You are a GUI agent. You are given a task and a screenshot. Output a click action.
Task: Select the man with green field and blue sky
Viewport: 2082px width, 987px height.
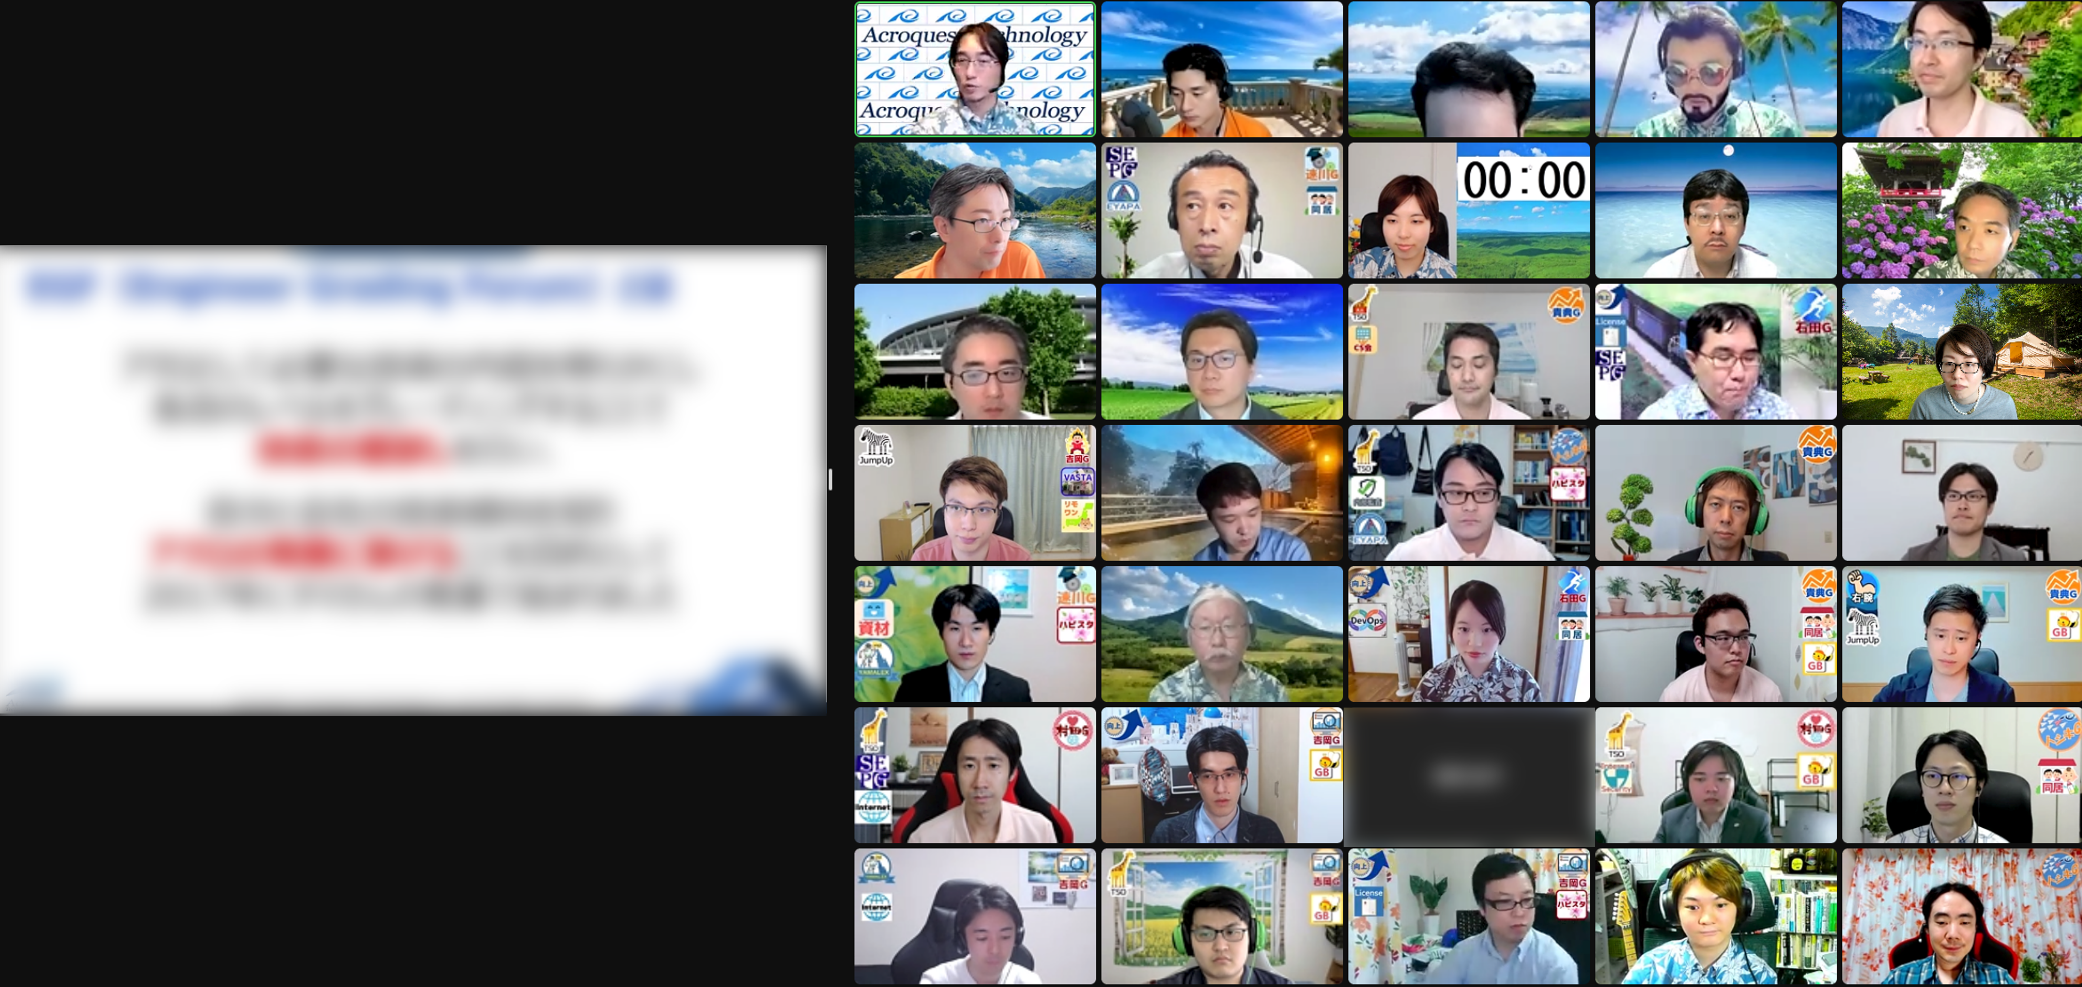(x=1221, y=351)
